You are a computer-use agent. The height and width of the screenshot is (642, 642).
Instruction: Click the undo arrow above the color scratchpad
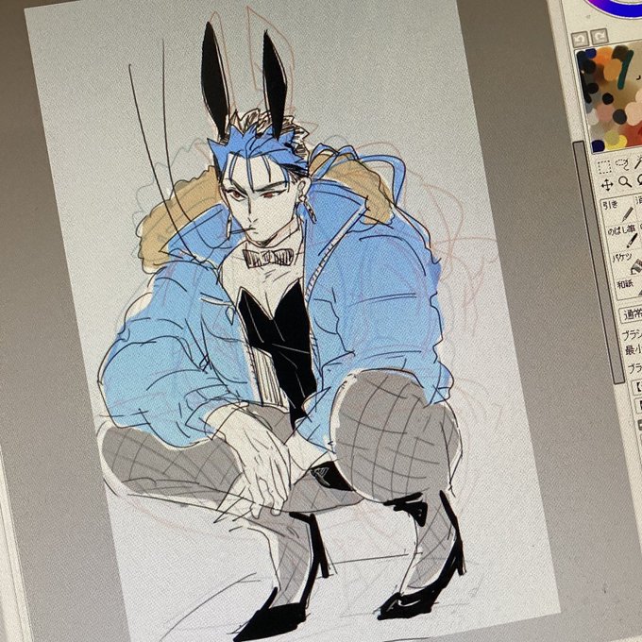[x=580, y=40]
